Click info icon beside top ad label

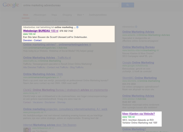pyautogui.click(x=77, y=27)
